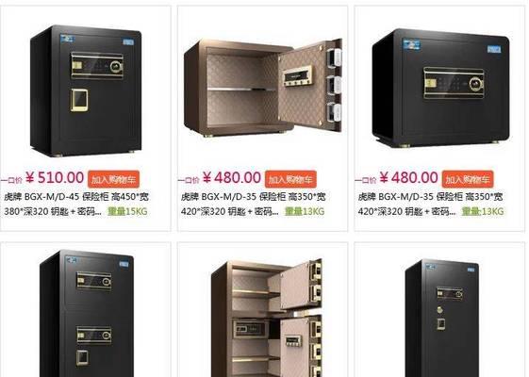Open the middle BGX-M/D-35 product title link
Screen dimensions: 529x377
pyautogui.click(x=253, y=204)
